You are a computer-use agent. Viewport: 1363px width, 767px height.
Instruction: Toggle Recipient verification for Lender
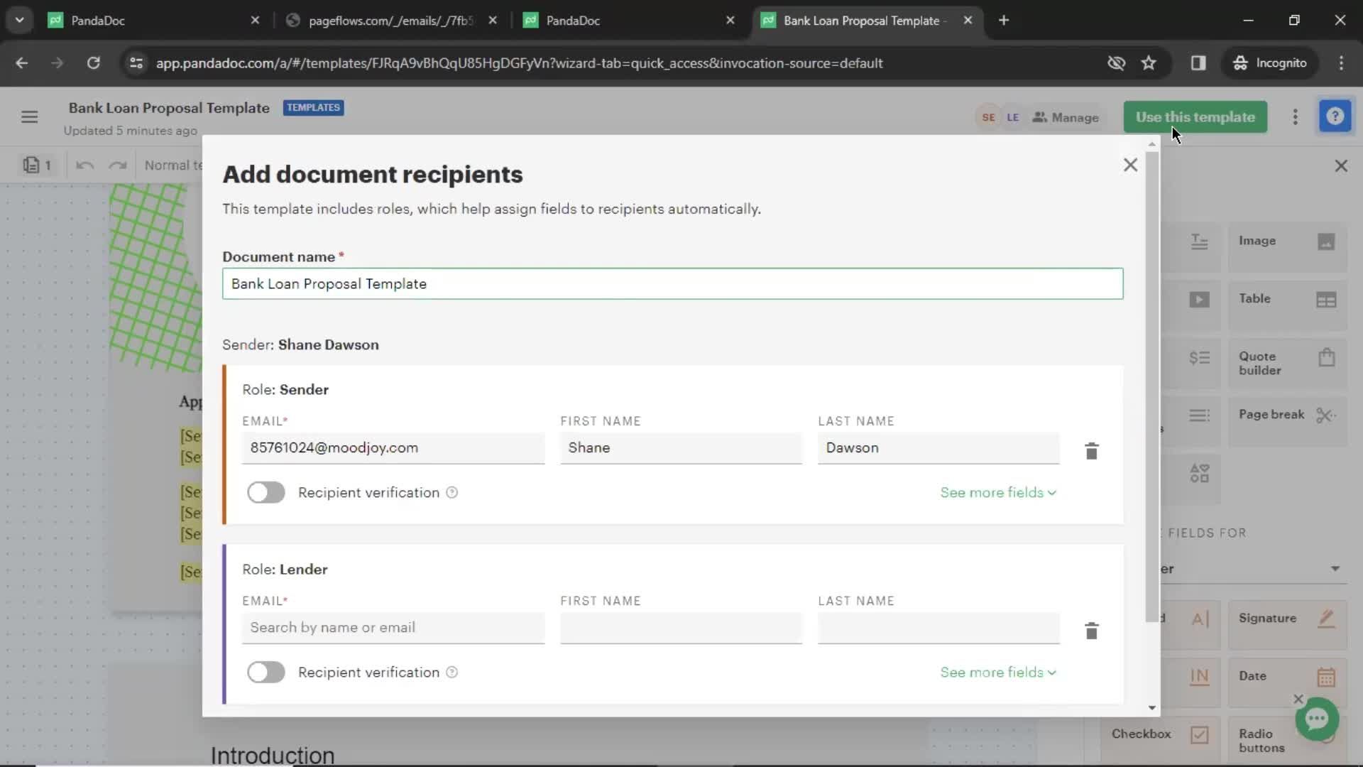(x=266, y=671)
